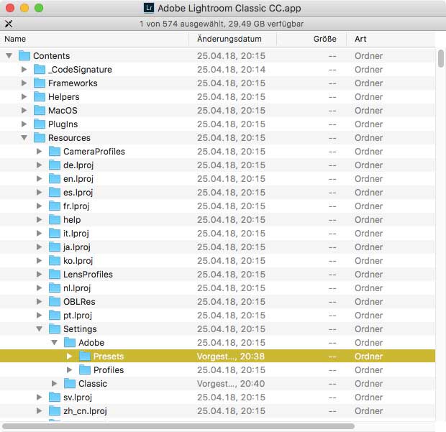Viewport: 446px width, 432px height.
Task: Click the Ordner label in Presets row
Action: click(x=368, y=356)
